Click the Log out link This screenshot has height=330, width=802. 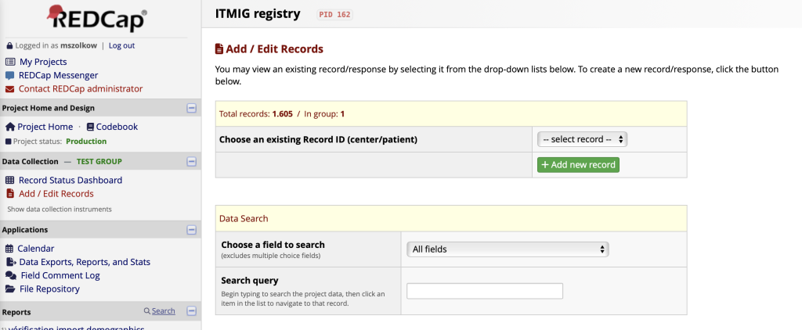pos(121,45)
